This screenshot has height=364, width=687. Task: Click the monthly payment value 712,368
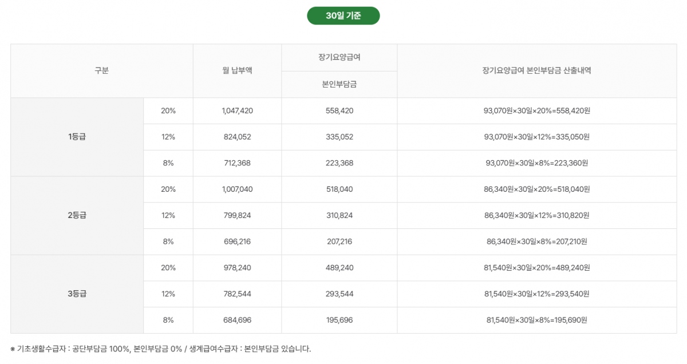(x=237, y=163)
